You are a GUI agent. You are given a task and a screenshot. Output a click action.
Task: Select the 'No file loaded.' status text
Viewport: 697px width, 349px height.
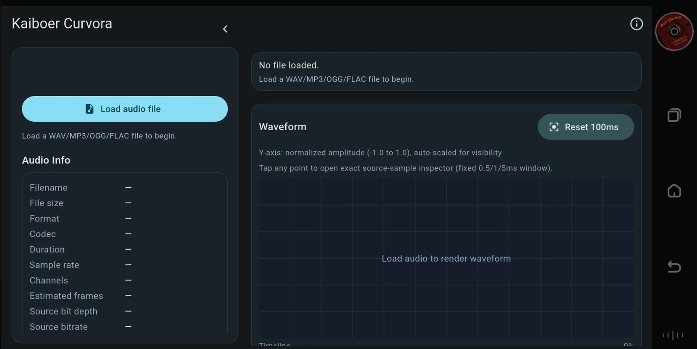[x=289, y=65]
